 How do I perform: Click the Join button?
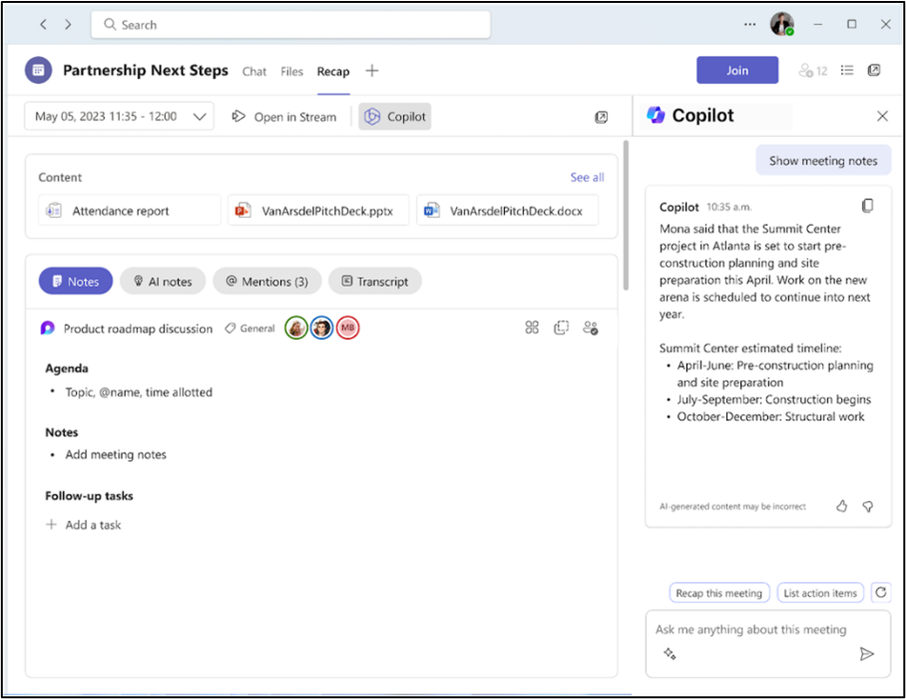pyautogui.click(x=737, y=70)
